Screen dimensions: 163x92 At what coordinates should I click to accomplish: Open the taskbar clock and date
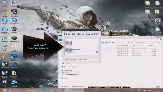[x=156, y=90]
